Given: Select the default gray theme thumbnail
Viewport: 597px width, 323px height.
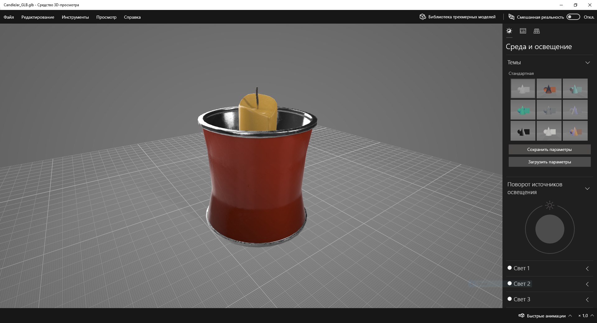Looking at the screenshot, I should pos(523,89).
